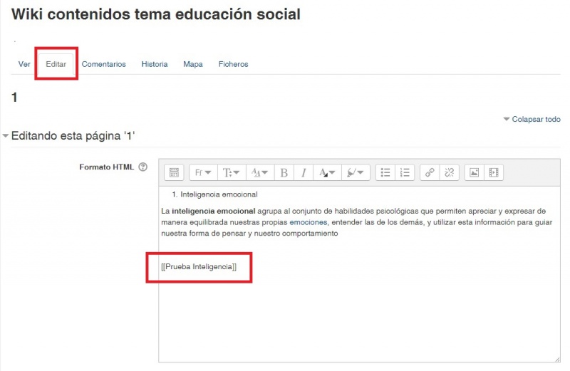Open the font color dropdown
This screenshot has height=371, width=570.
327,172
